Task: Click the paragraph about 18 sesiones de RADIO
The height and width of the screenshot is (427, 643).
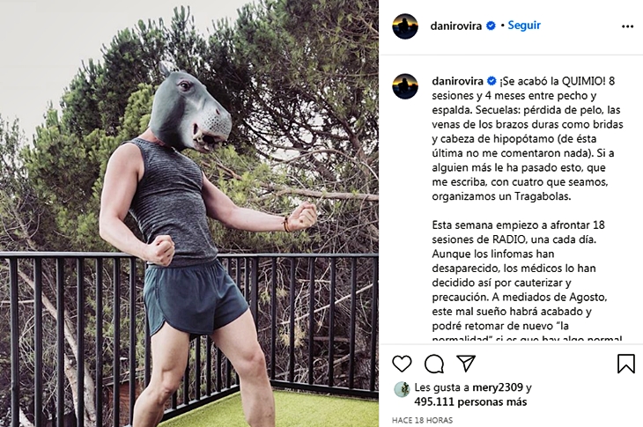Action: [x=527, y=283]
